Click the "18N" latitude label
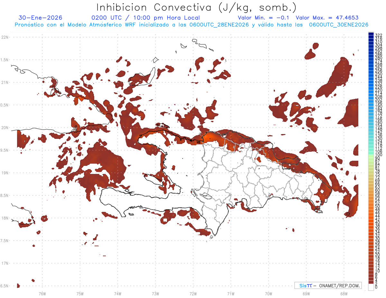This screenshot has width=386, height=298. 5,218
